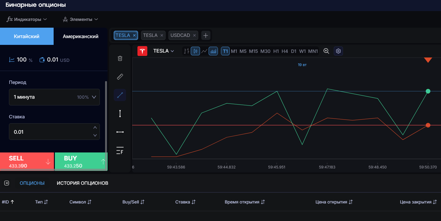
Task: Click the green ask price dot
Action: coord(428,91)
